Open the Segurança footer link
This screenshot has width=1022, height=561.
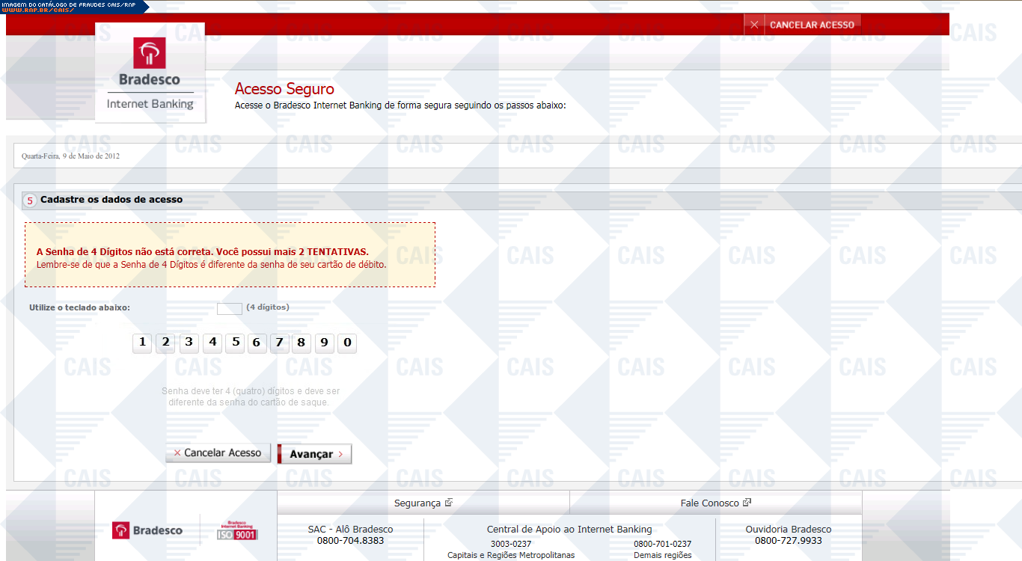417,503
